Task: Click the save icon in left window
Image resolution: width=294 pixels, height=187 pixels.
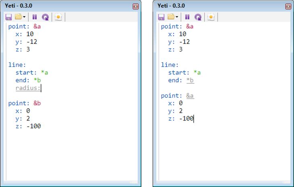Action: 8,17
